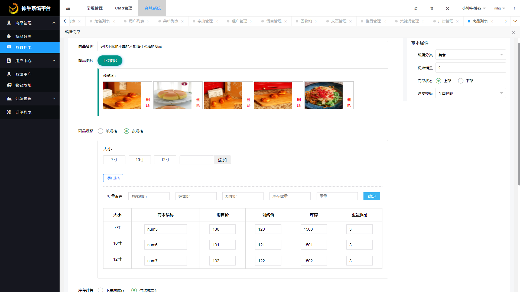Image resolution: width=520 pixels, height=292 pixels.
Task: Delete the noodle dish preview image
Action: click(349, 103)
